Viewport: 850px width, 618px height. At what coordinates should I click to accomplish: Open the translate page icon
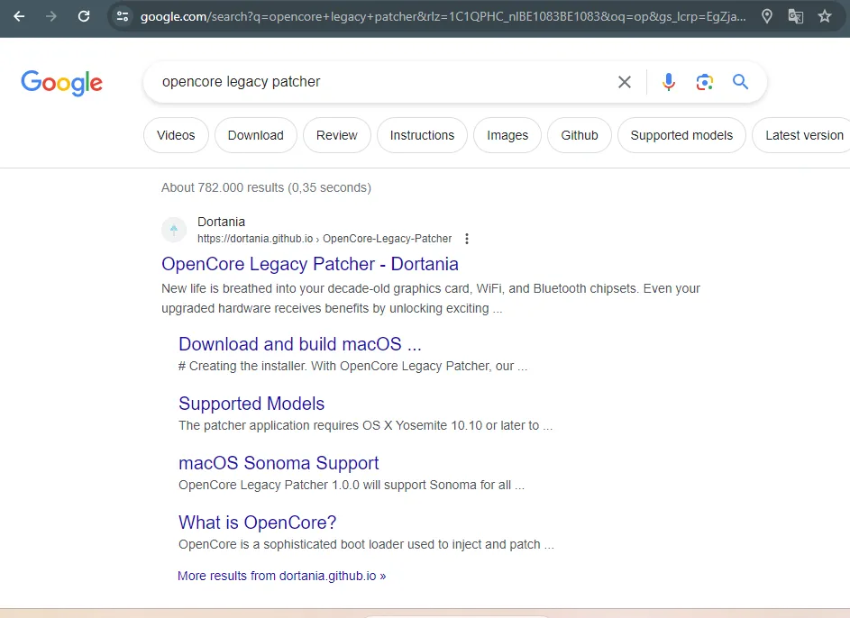(x=795, y=17)
